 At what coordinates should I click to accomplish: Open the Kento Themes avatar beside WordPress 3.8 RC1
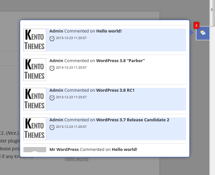click(35, 99)
